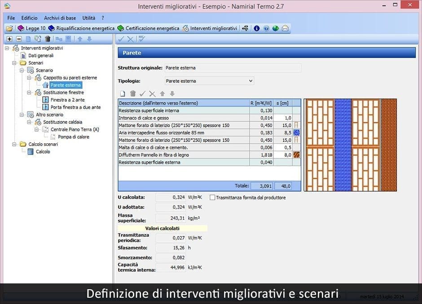Collapse the Scenario tree branch
422x304 pixels.
[21, 70]
